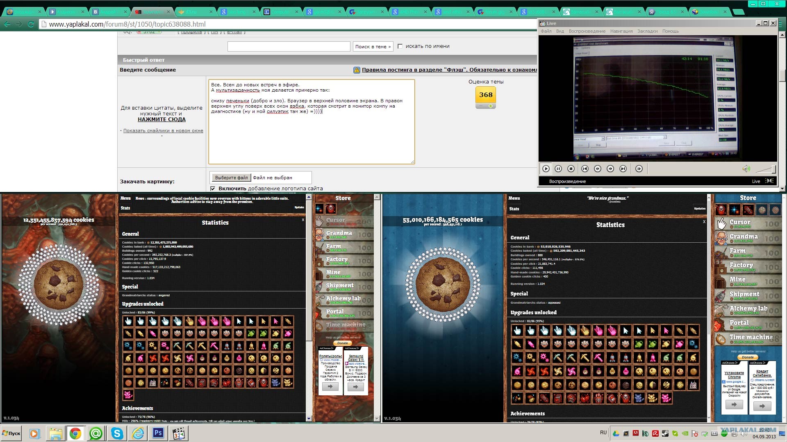Decrease topic rating with the minus icon
The width and height of the screenshot is (787, 442).
click(x=481, y=106)
